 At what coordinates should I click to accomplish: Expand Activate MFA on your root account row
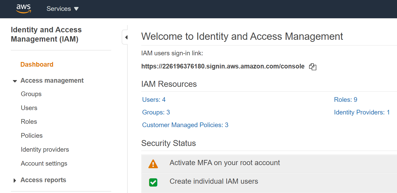224,163
